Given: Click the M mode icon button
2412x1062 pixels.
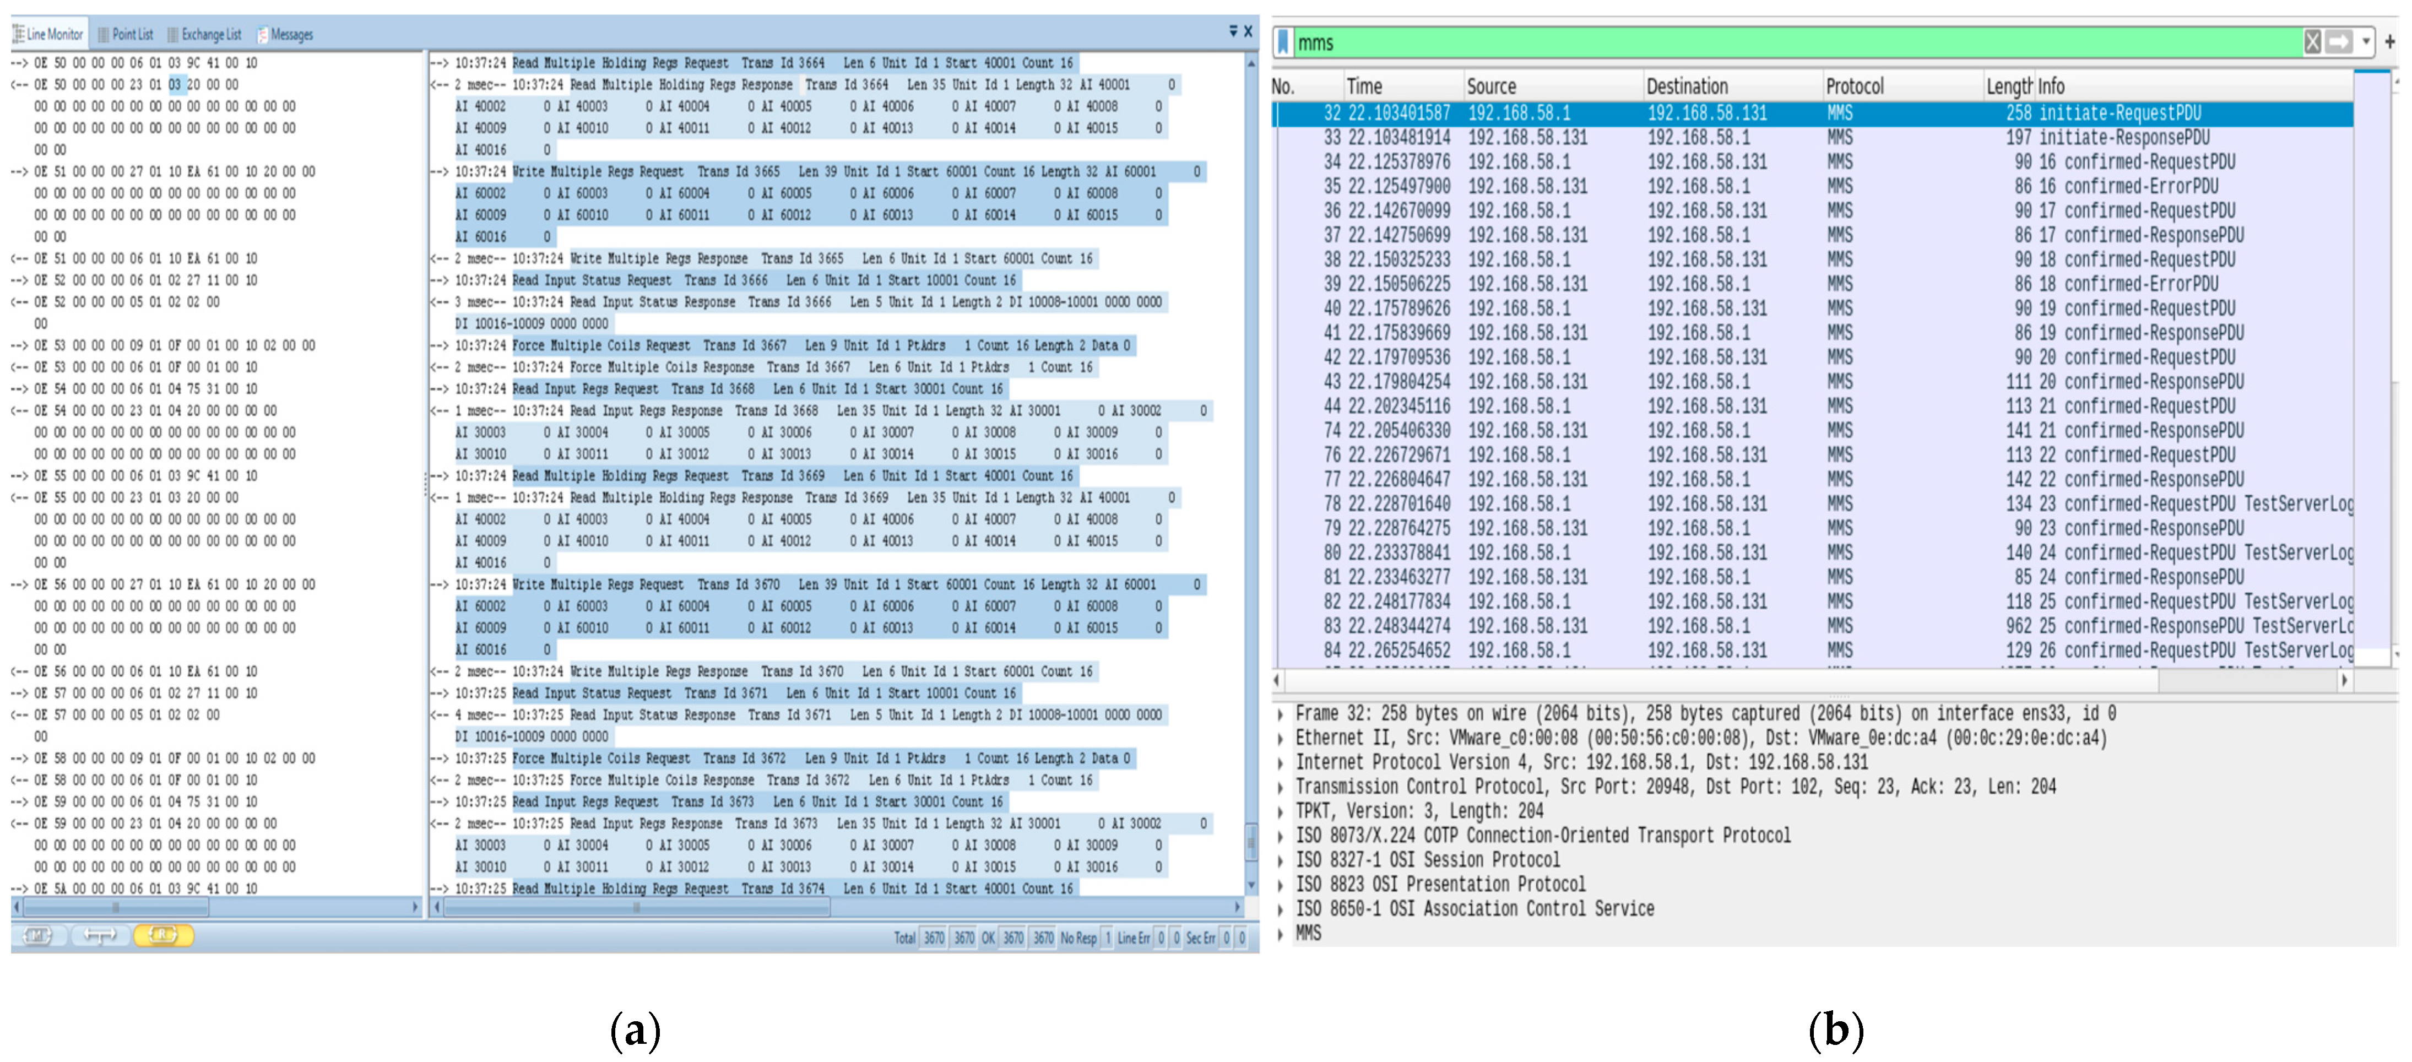Looking at the screenshot, I should (x=39, y=935).
